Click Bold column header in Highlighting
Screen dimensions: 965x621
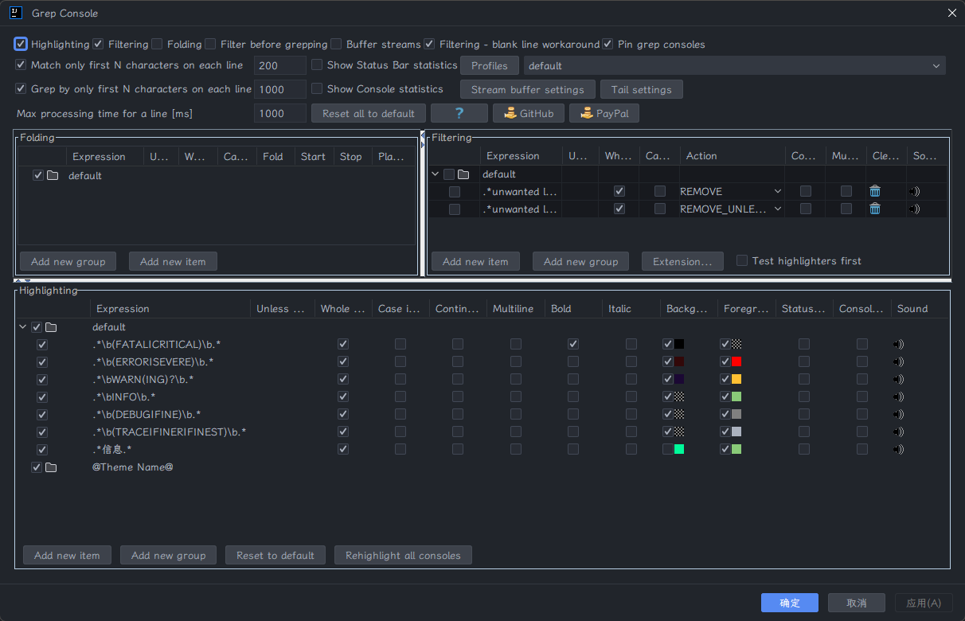(561, 309)
